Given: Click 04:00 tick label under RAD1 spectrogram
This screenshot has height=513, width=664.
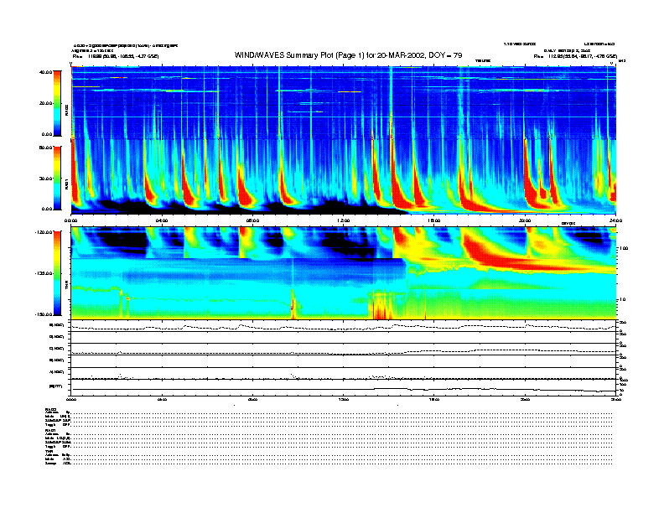Looking at the screenshot, I should pyautogui.click(x=162, y=220).
